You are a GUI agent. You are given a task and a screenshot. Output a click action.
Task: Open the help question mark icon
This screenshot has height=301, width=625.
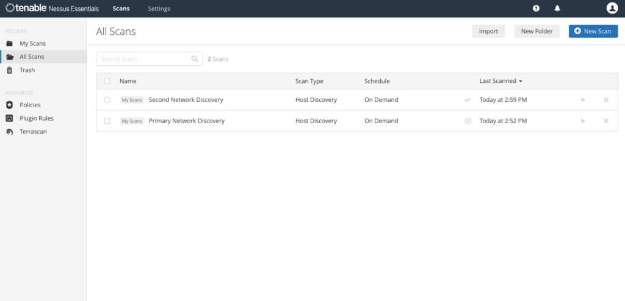tap(536, 9)
